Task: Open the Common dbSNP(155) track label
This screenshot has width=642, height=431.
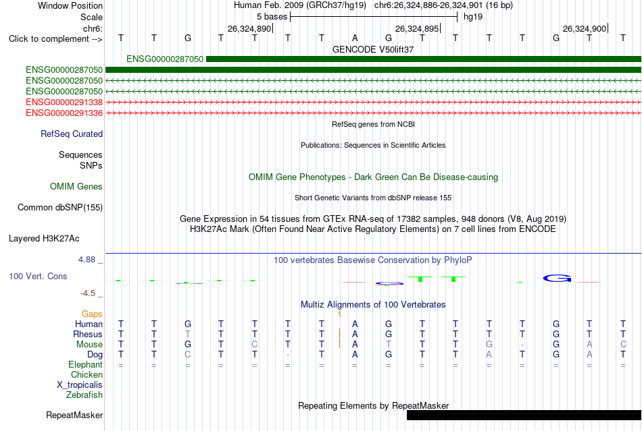Action: [60, 208]
